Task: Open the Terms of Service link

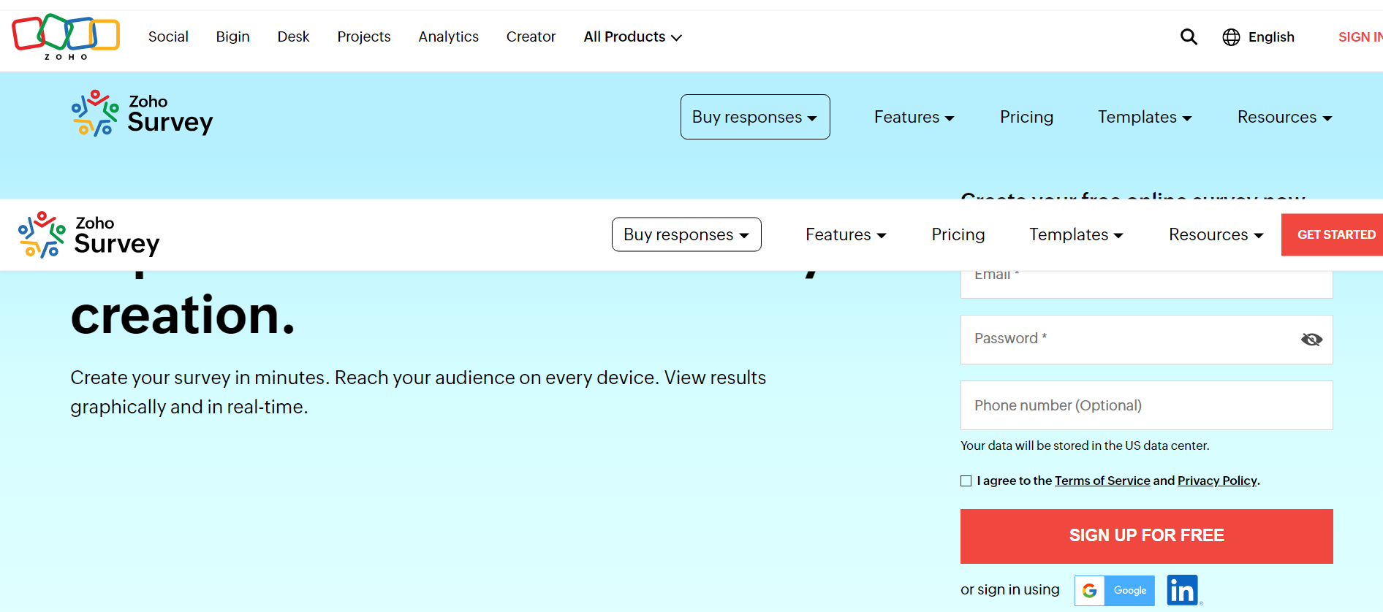Action: point(1102,481)
